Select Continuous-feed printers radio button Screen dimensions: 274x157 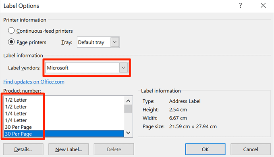tap(11, 31)
